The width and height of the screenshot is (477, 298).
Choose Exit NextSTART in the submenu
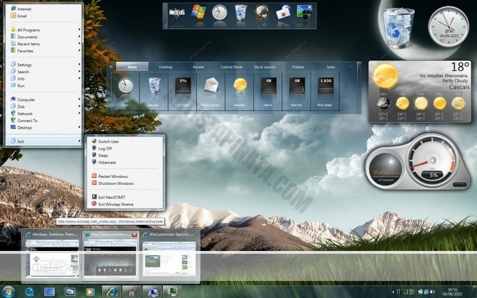click(125, 197)
